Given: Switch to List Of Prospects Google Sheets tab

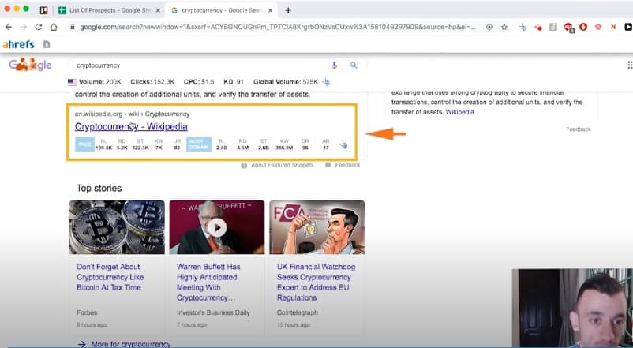Looking at the screenshot, I should [105, 10].
